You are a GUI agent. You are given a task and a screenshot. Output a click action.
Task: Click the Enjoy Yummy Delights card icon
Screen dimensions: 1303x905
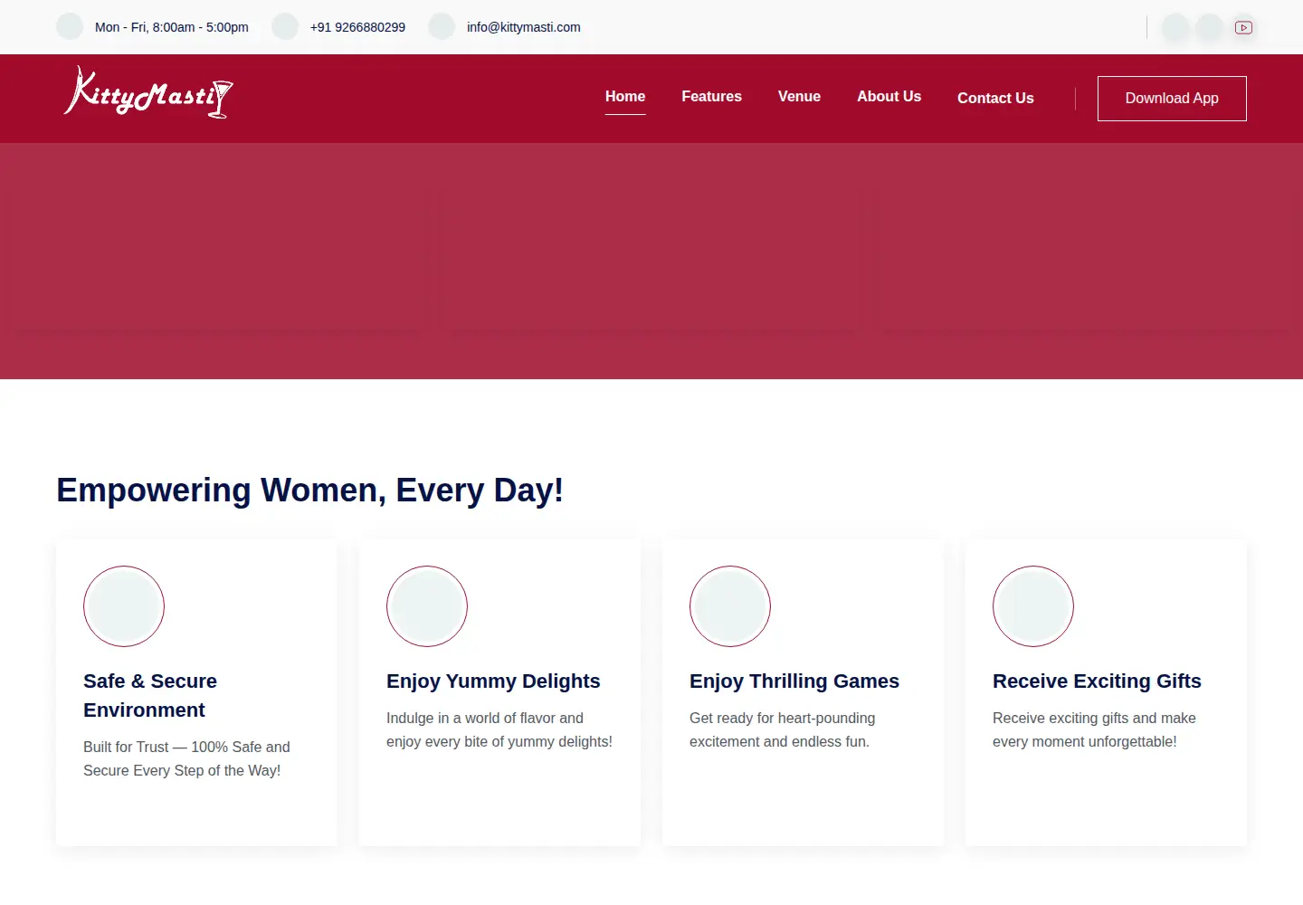click(427, 606)
